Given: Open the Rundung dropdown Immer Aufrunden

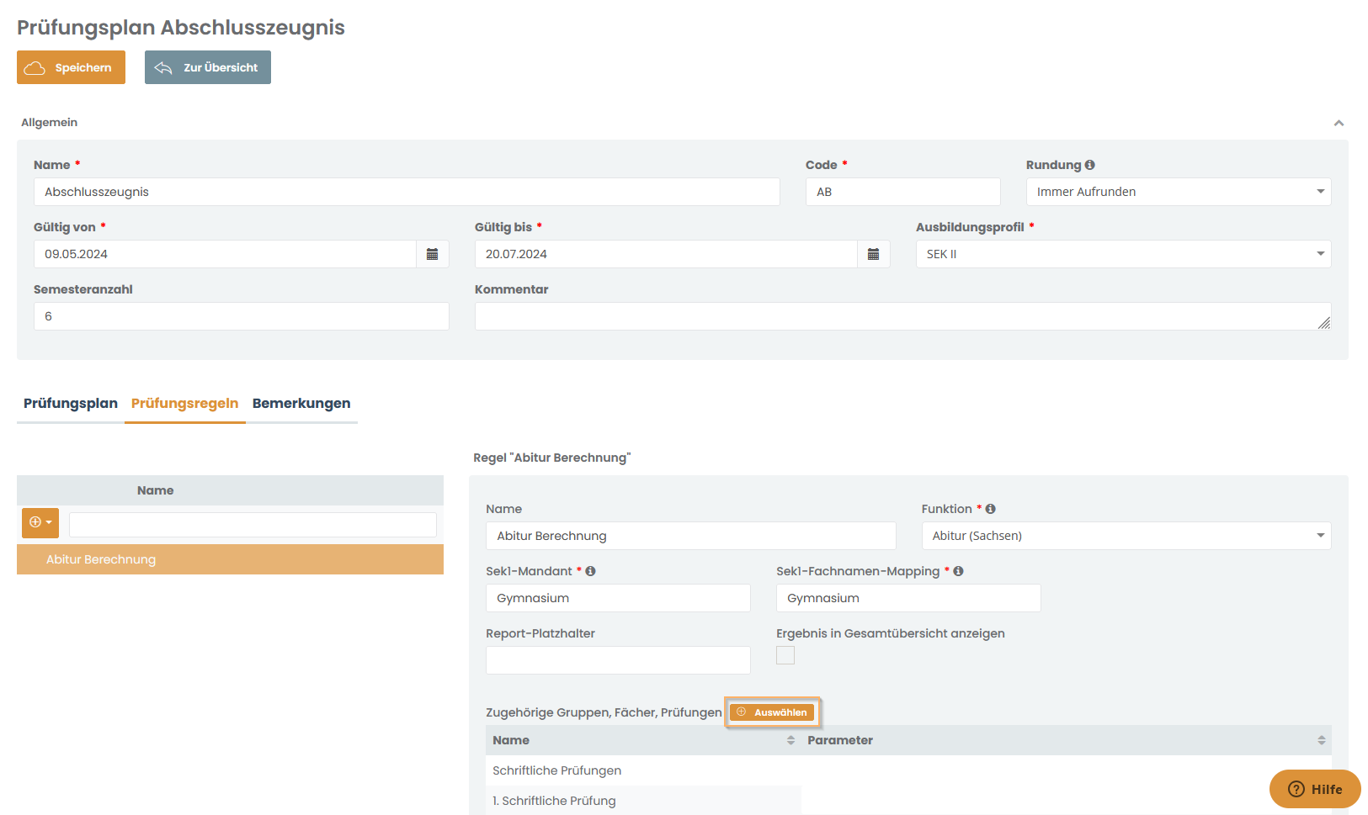Looking at the screenshot, I should point(1179,192).
